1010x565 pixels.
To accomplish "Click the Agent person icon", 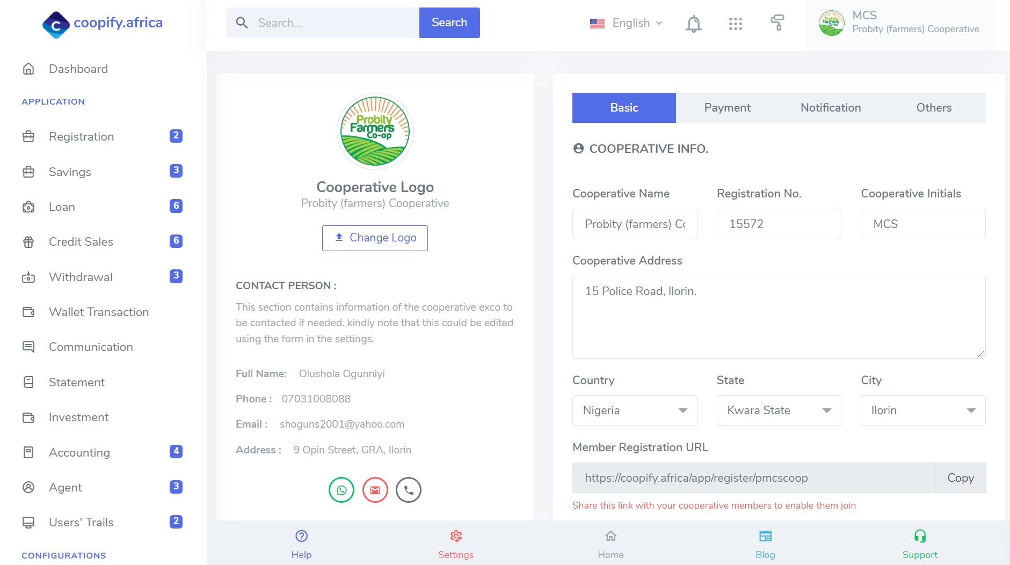I will [x=28, y=487].
